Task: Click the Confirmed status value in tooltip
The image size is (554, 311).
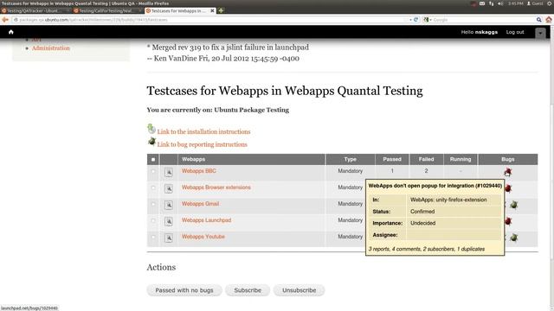Action: tap(422, 212)
